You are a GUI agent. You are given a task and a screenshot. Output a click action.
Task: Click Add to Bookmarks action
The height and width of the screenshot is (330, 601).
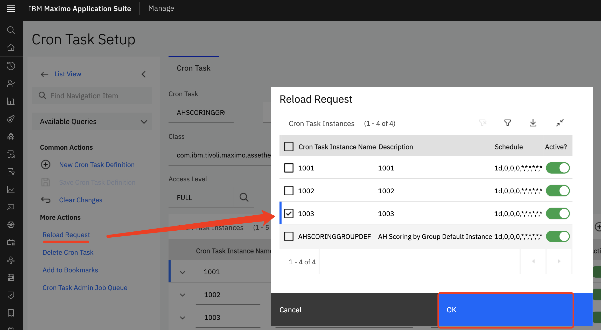[x=70, y=270]
